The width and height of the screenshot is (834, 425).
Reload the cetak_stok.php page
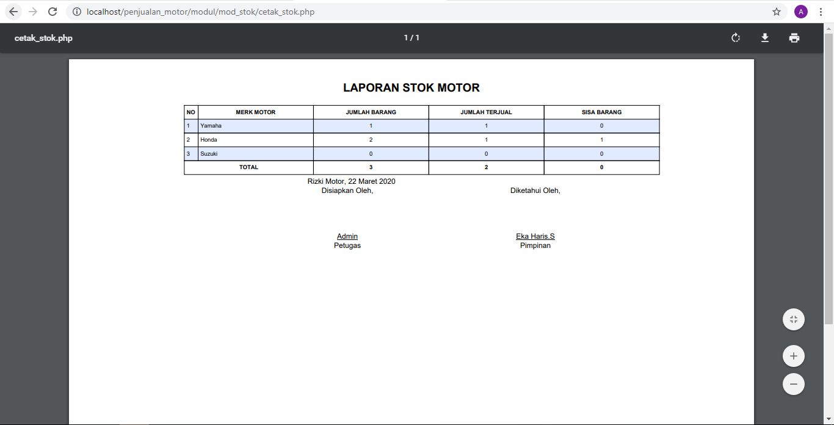[x=52, y=11]
